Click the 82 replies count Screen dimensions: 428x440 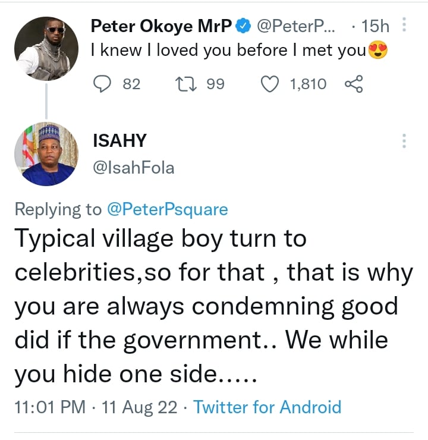(x=131, y=84)
